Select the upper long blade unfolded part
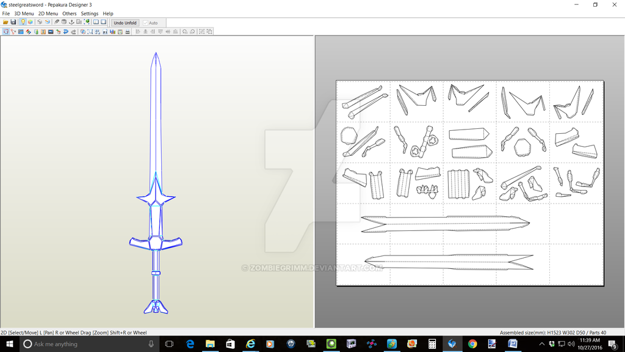Screen dimensions: 625x352 click(445, 224)
